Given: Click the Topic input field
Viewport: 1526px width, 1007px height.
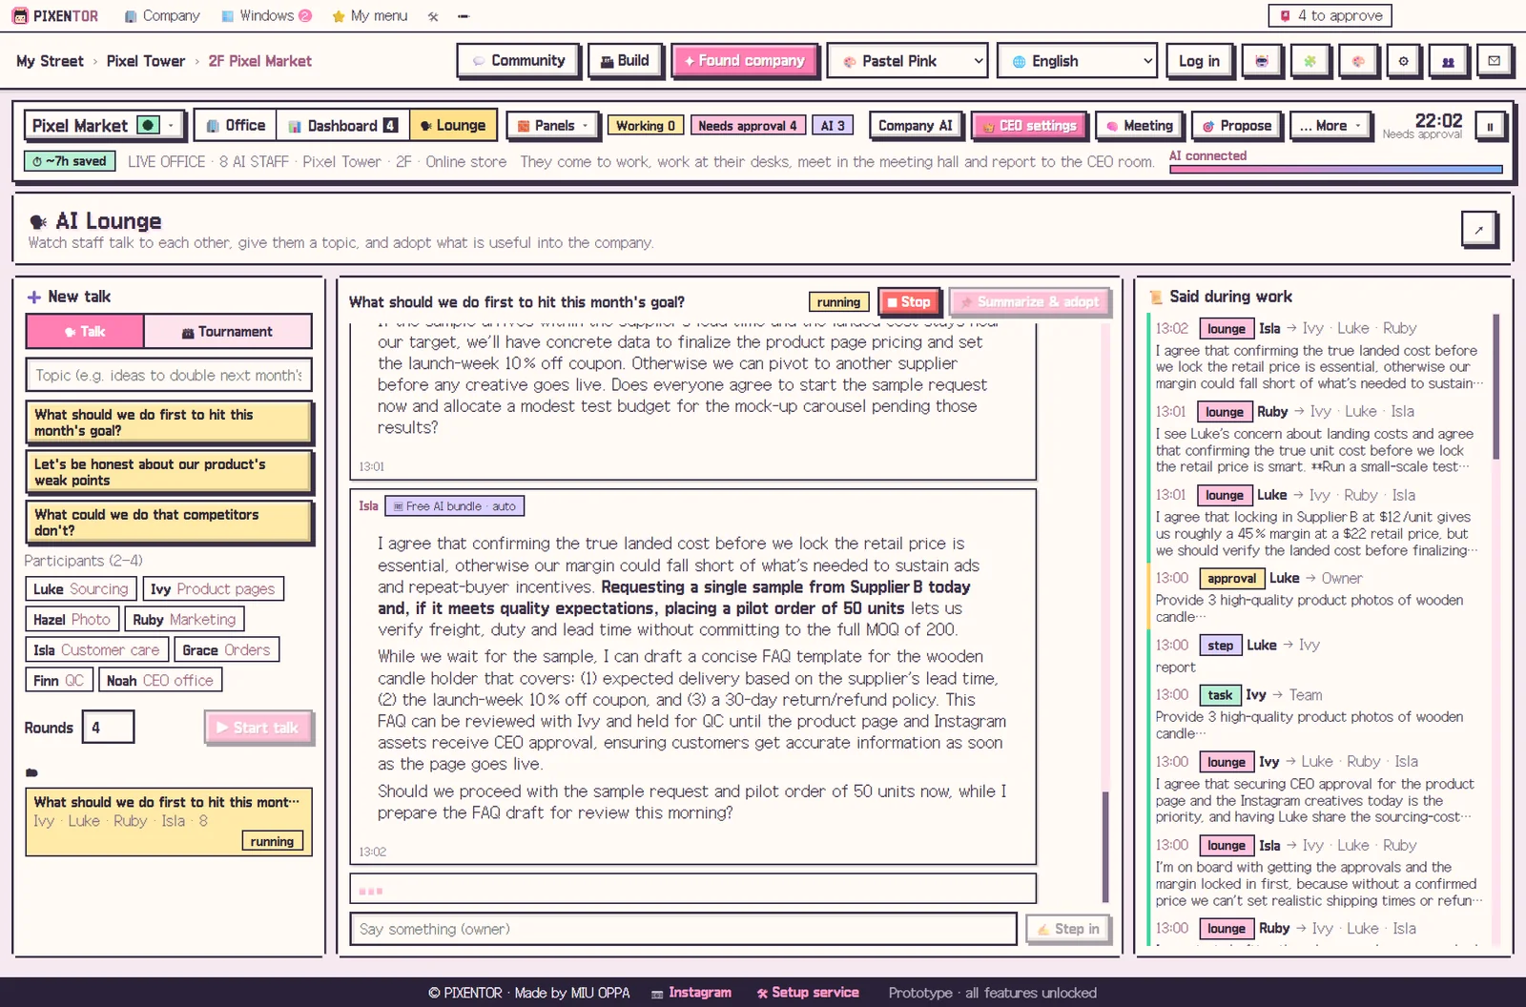Looking at the screenshot, I should pos(169,375).
